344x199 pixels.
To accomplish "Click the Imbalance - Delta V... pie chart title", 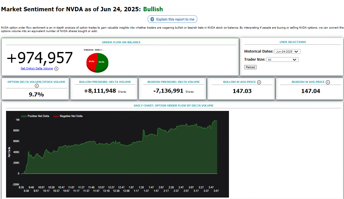I will click(x=94, y=50).
